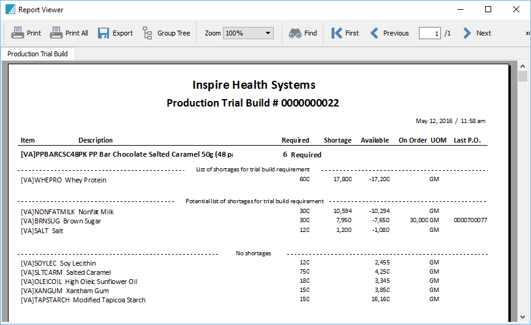Maximize the Report Viewer window

pyautogui.click(x=488, y=9)
